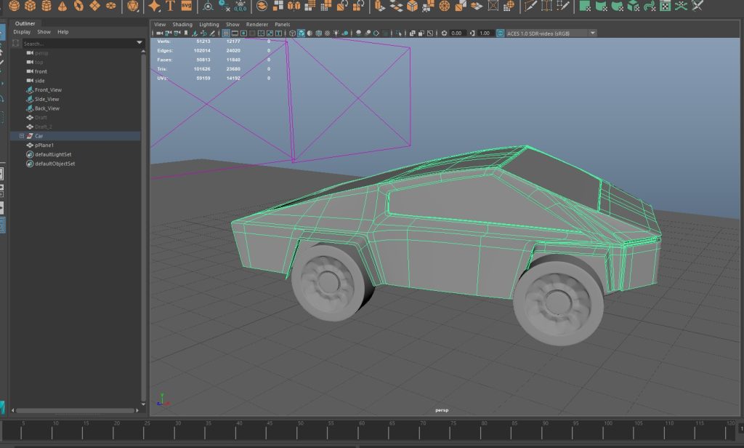This screenshot has height=448, width=744.
Task: Create a polygon disc from the shelf
Action: click(x=111, y=6)
